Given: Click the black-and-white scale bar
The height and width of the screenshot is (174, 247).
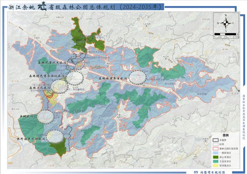Looking at the screenshot, I should tap(225, 34).
